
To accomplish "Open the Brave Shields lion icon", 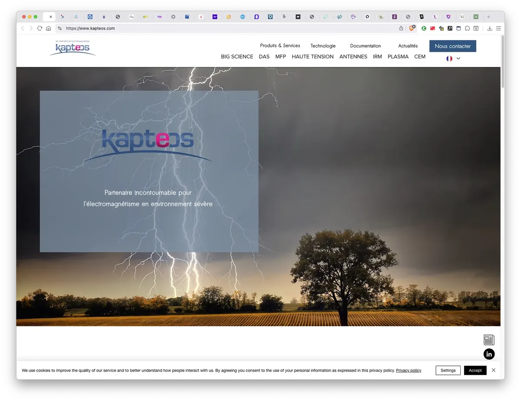I will [412, 28].
